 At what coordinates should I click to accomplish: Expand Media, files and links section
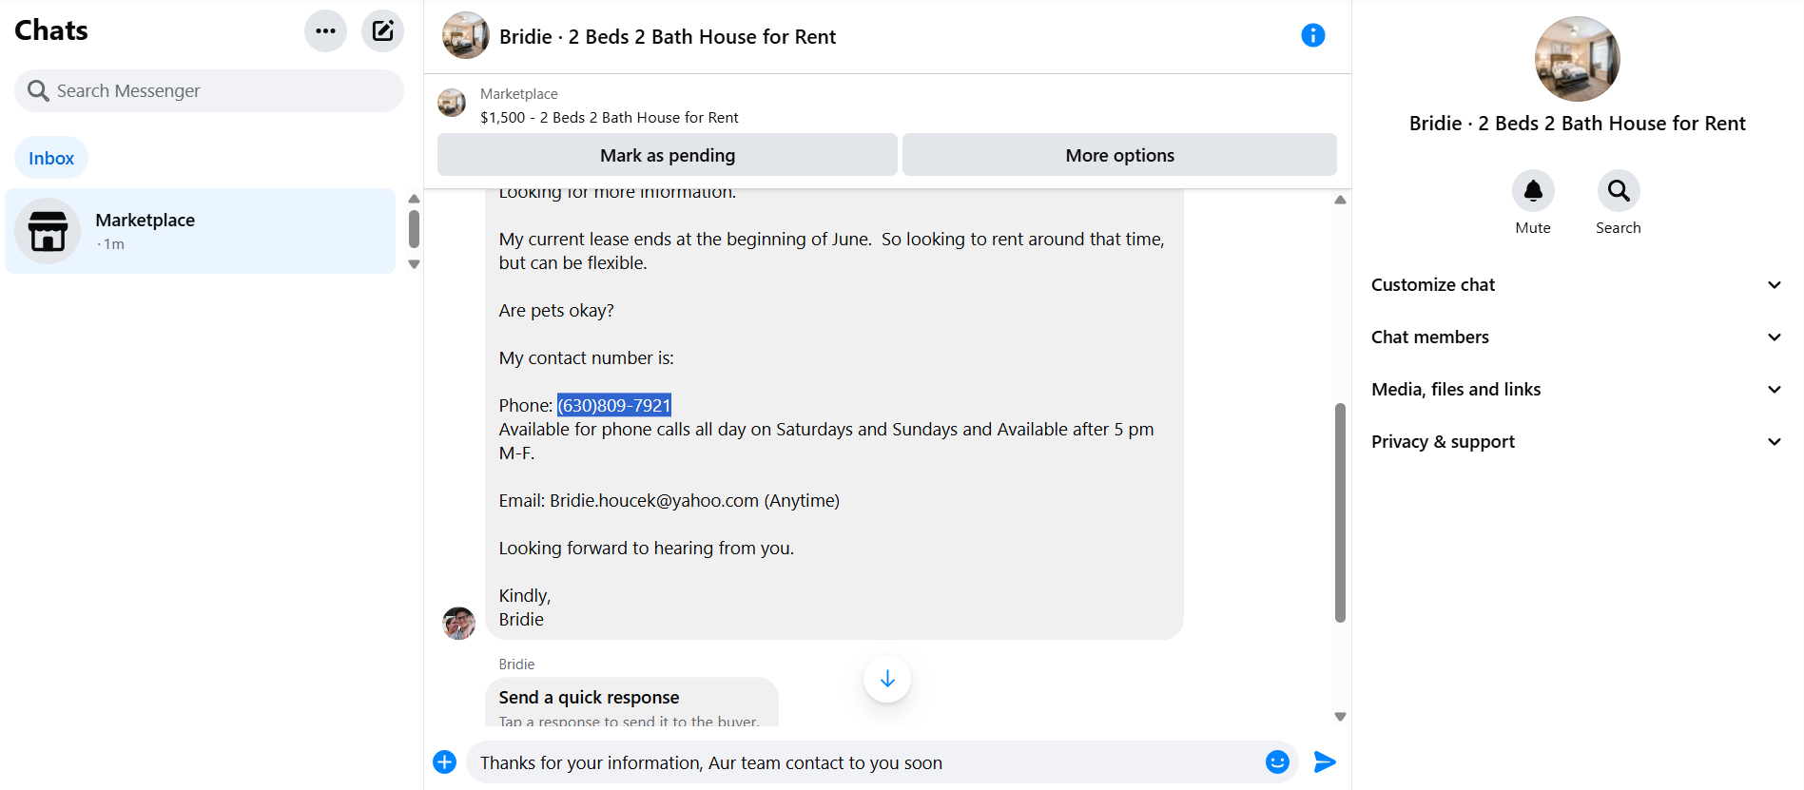point(1577,389)
